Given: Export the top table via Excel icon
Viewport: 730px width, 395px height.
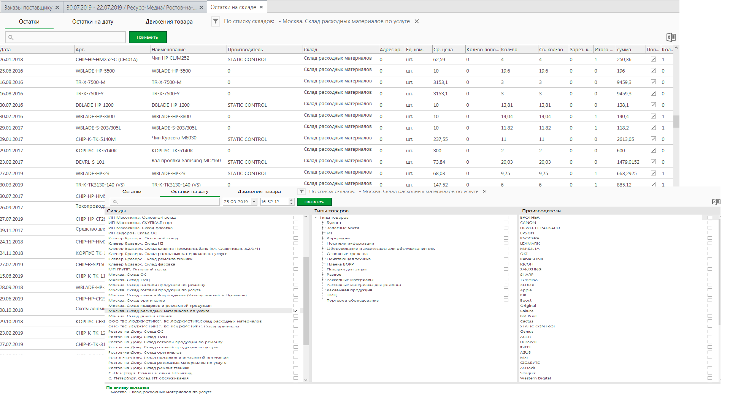Looking at the screenshot, I should [x=671, y=37].
